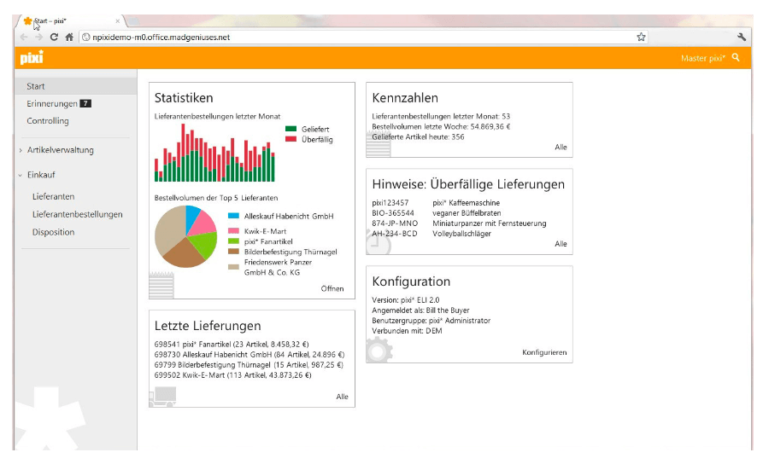Click Alle link in Kennzahlen card
This screenshot has width=769, height=464.
tap(561, 148)
